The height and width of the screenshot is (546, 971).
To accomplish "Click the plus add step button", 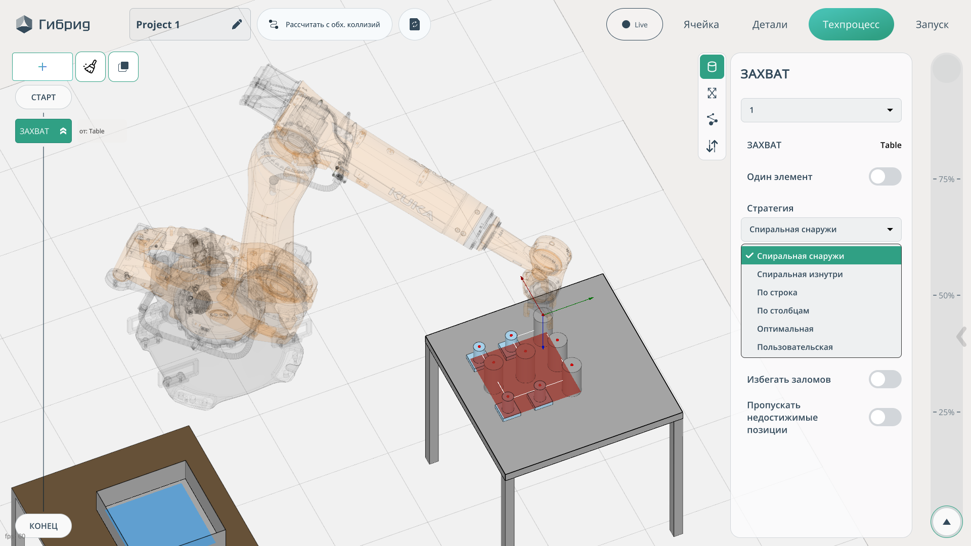I will [42, 67].
